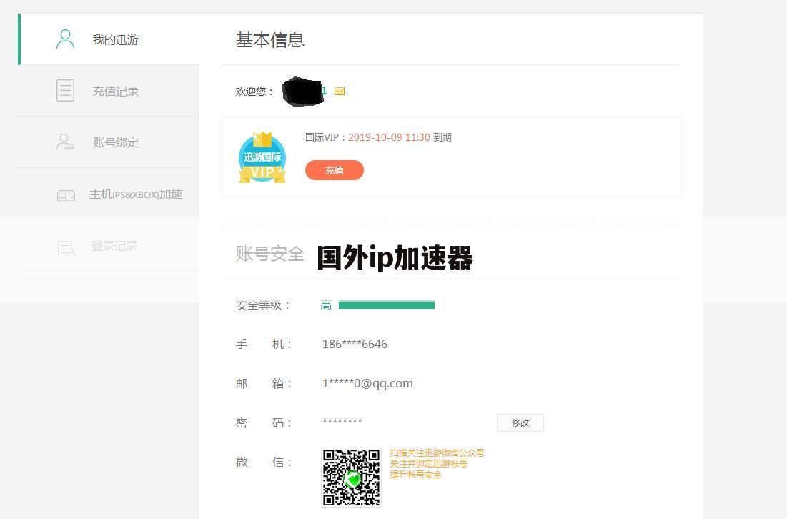Click the 基本信息 heading
The width and height of the screenshot is (787, 519).
coord(270,39)
